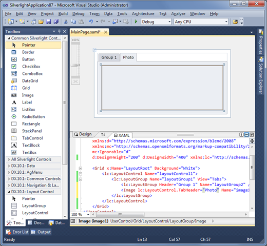This screenshot has width=267, height=246.
Task: Click the Add New Item toolbar icon
Action: [x=22, y=22]
